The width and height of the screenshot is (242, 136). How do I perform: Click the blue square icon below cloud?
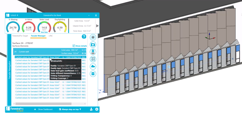click(93, 74)
